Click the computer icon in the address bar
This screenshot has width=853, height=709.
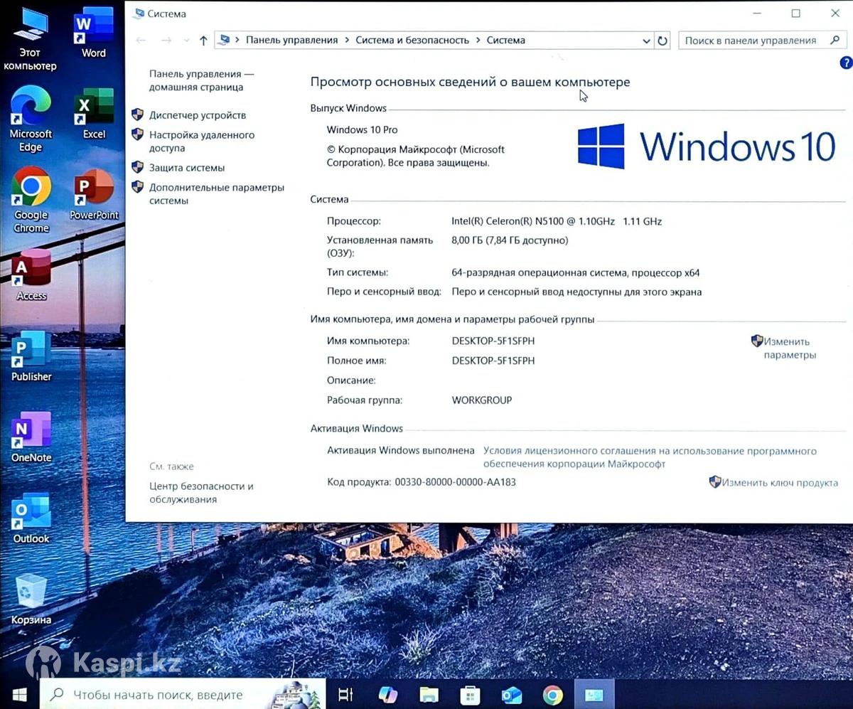(225, 41)
